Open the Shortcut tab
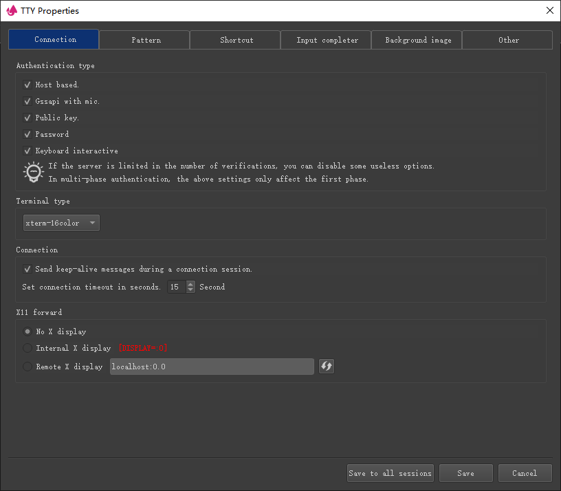Image resolution: width=561 pixels, height=491 pixels. pos(236,40)
